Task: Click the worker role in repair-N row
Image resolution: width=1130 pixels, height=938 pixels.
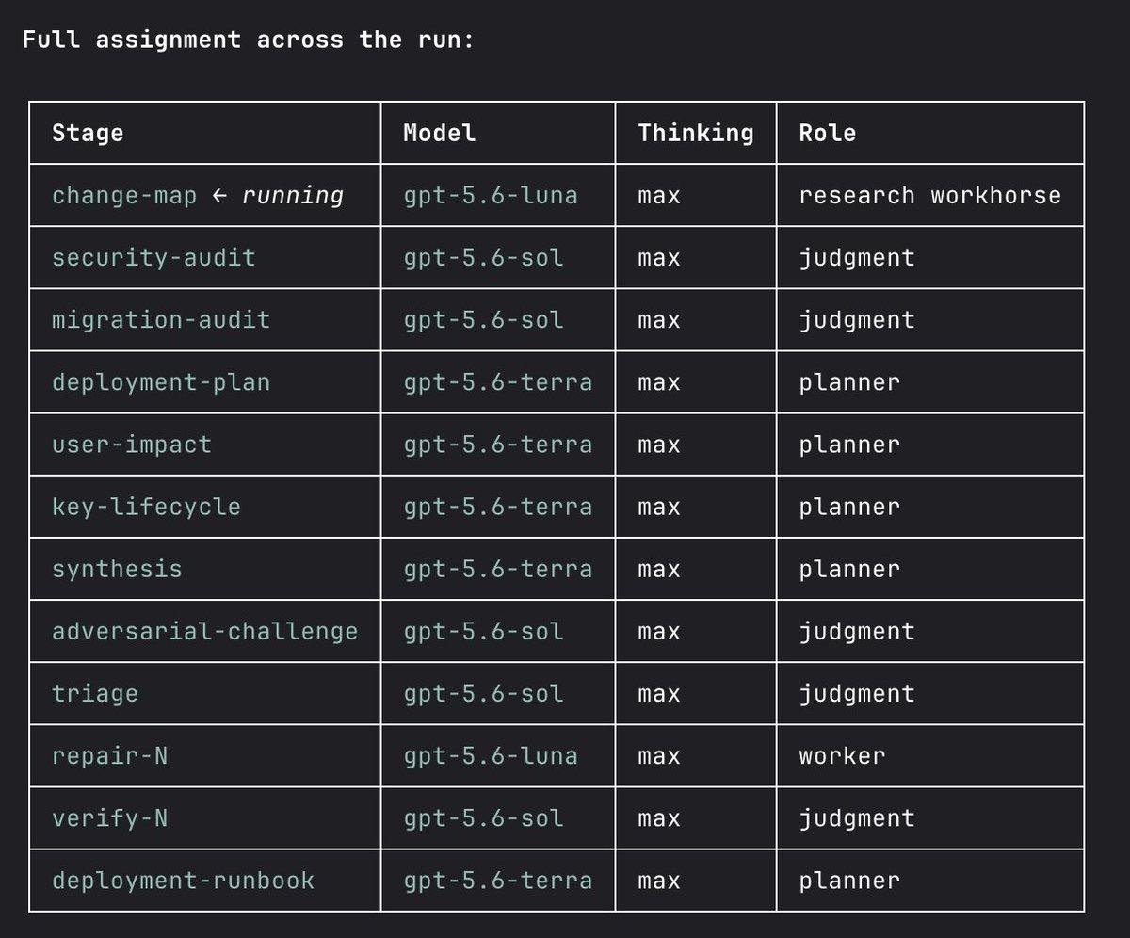Action: point(842,755)
